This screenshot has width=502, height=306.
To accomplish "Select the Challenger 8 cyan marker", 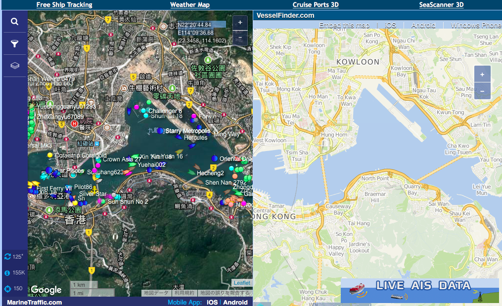I will tap(143, 111).
